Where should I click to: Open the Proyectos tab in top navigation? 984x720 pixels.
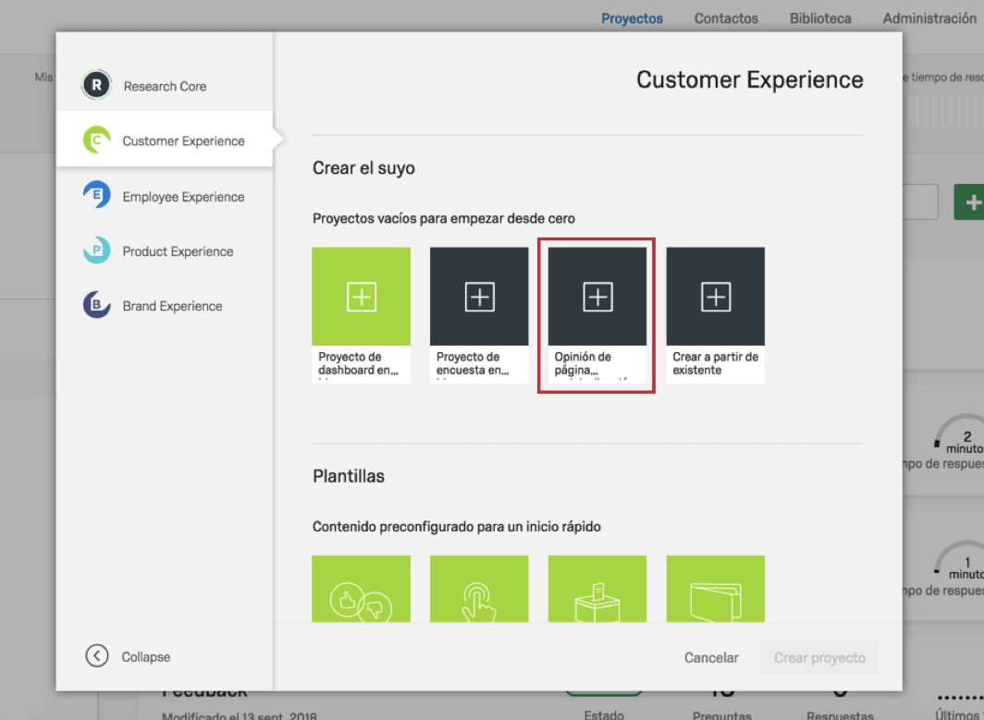[x=632, y=18]
